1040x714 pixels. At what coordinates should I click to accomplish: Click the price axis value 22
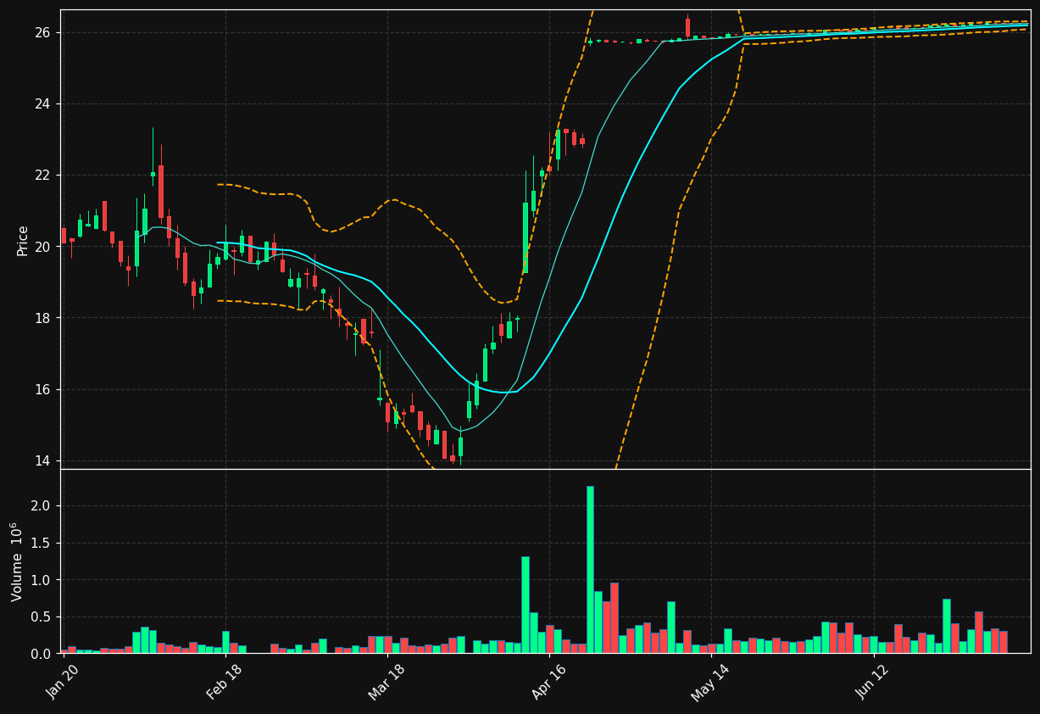coord(42,175)
